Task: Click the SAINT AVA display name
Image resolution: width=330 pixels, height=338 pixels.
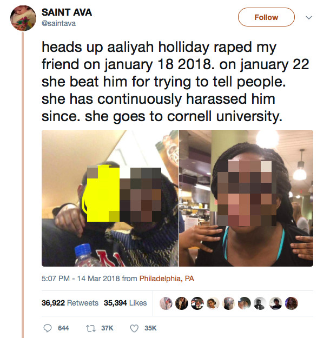Action: pyautogui.click(x=67, y=12)
